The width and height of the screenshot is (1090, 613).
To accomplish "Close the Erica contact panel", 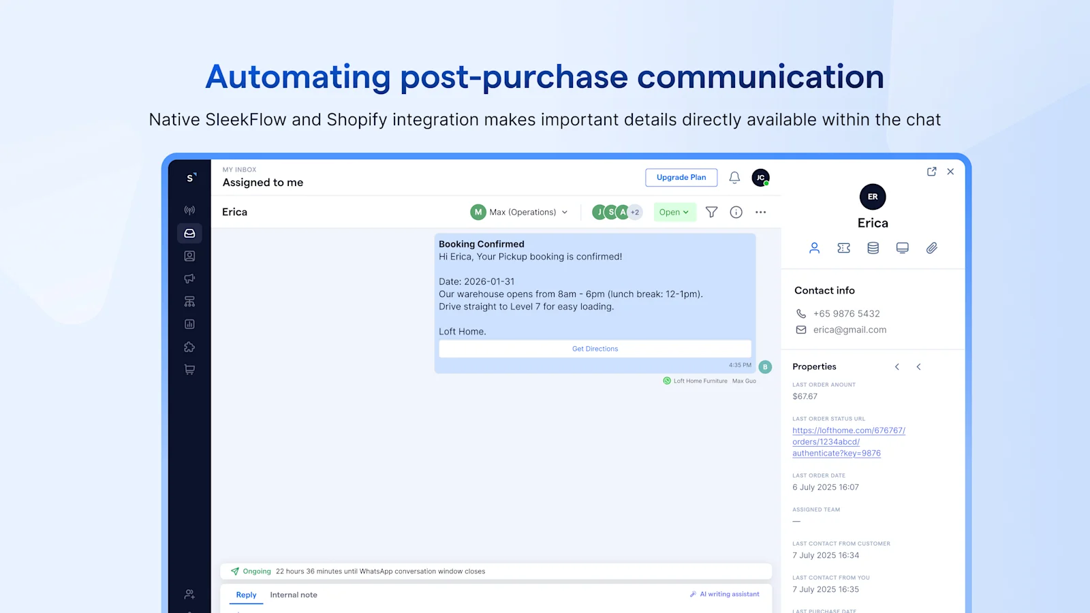I will 950,172.
